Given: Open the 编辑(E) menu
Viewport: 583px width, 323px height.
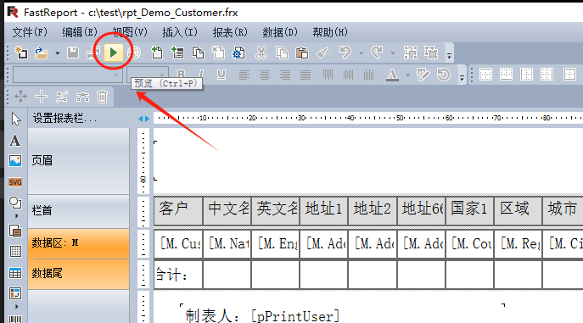Looking at the screenshot, I should coord(80,33).
